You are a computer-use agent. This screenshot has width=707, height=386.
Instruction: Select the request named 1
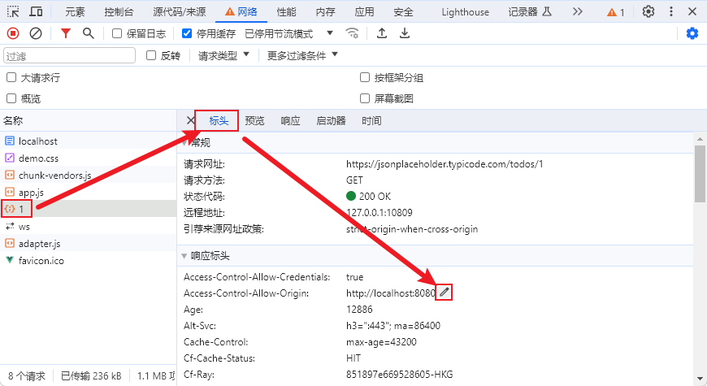pos(88,209)
